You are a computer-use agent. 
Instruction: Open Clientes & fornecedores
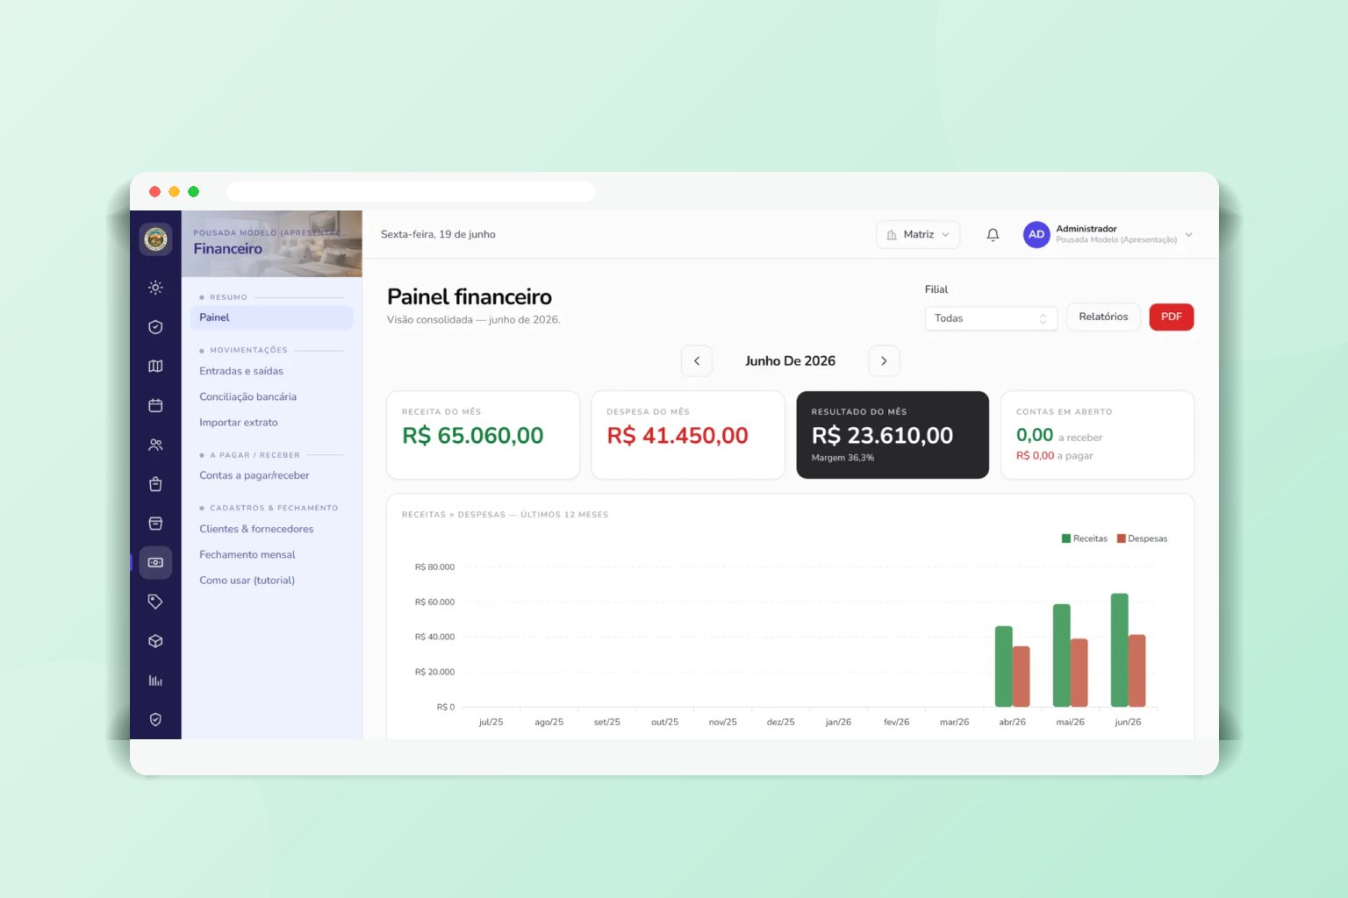[x=256, y=529]
